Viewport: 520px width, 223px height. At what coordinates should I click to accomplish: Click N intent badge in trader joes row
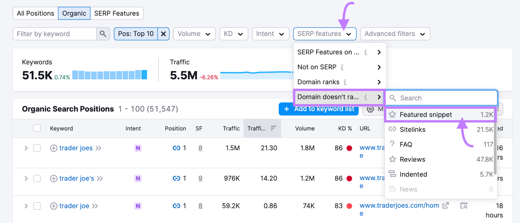(138, 148)
